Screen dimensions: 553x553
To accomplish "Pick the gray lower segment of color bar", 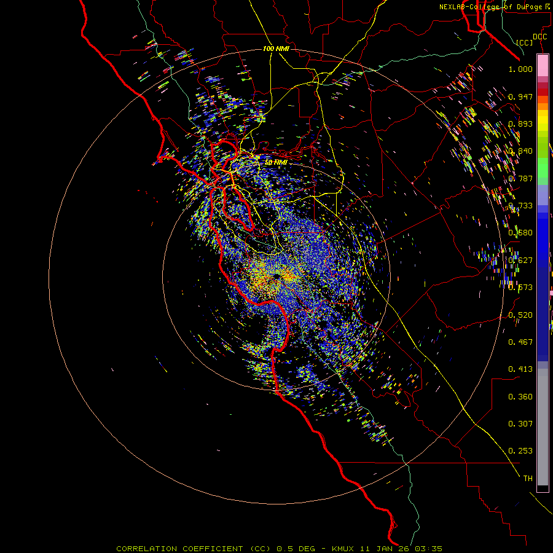I will 543,427.
